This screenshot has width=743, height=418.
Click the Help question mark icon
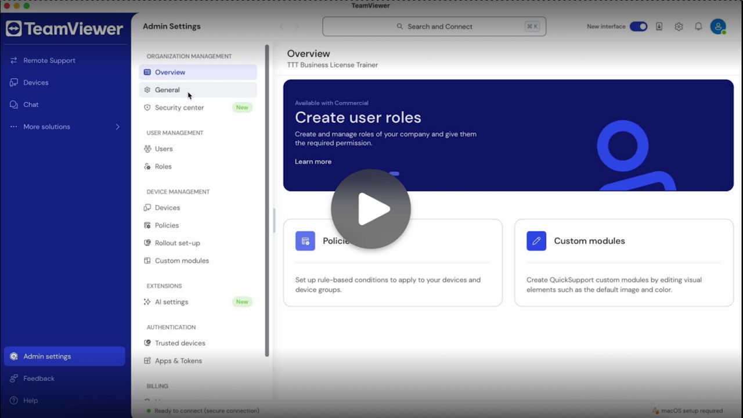click(14, 401)
